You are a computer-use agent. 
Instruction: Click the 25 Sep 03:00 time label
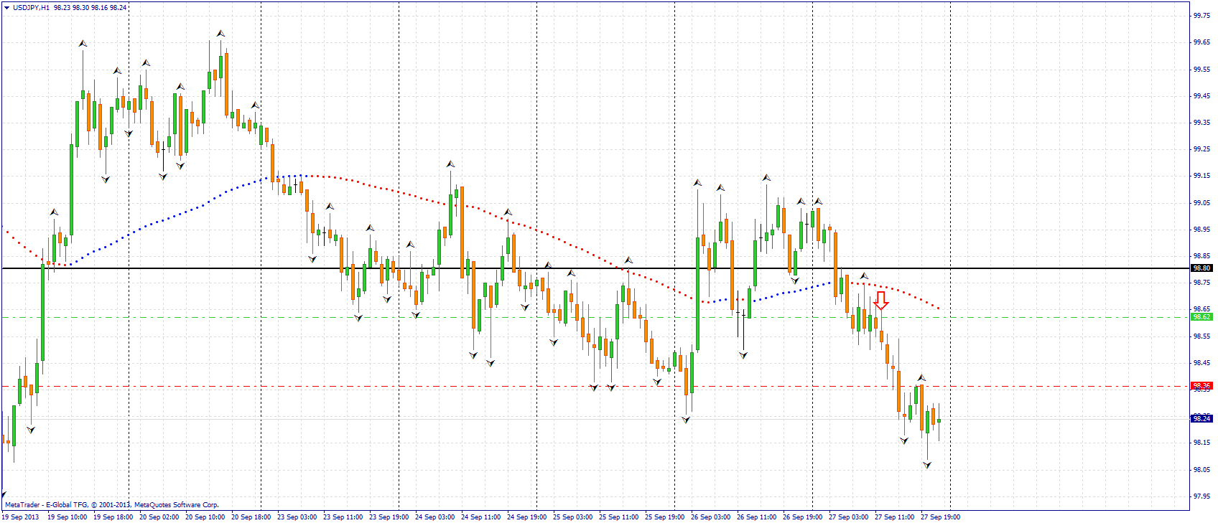pyautogui.click(x=573, y=517)
